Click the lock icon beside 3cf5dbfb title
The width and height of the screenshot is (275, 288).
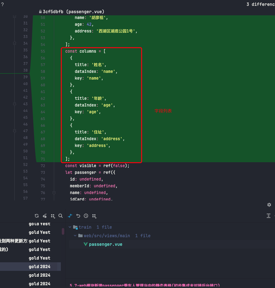(40, 12)
